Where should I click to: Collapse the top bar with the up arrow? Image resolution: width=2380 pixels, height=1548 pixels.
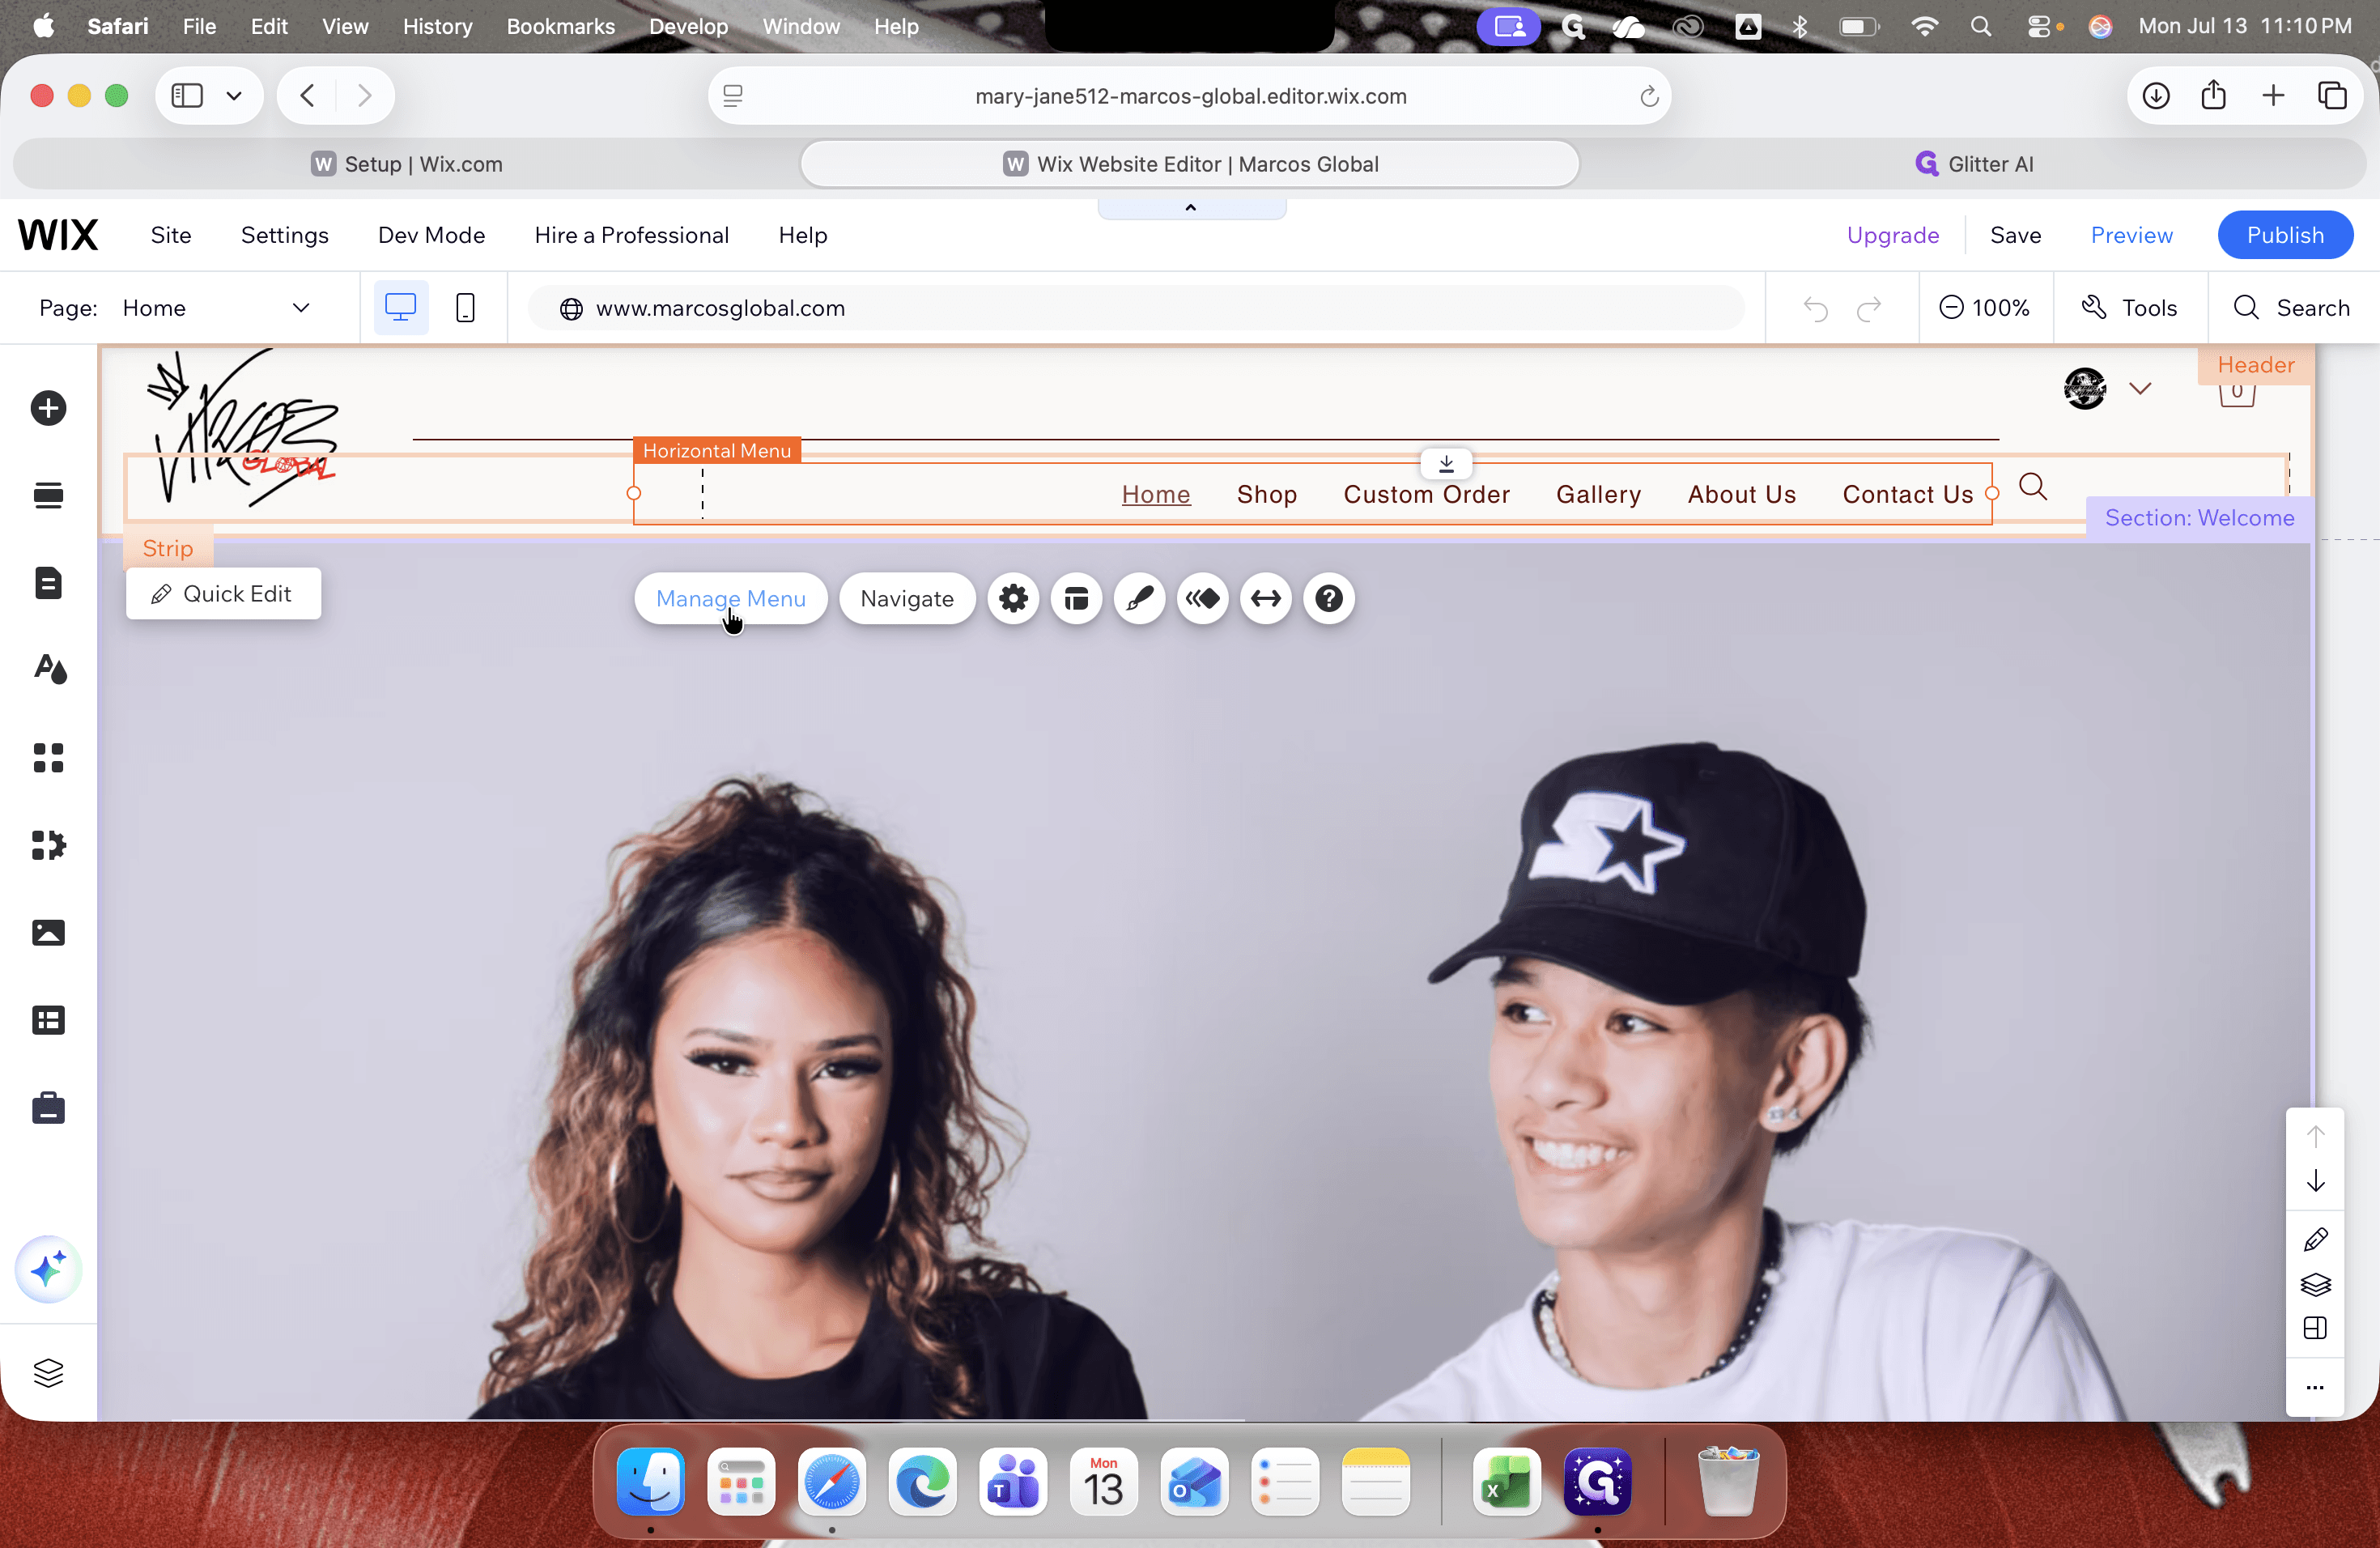point(1191,208)
